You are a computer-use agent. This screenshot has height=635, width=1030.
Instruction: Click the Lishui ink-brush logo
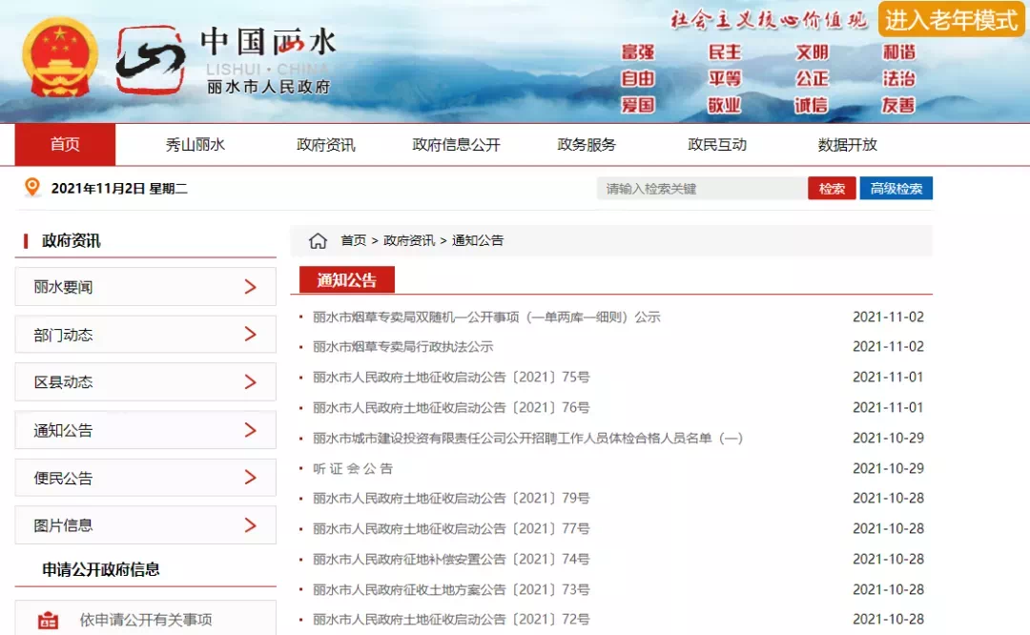click(151, 59)
